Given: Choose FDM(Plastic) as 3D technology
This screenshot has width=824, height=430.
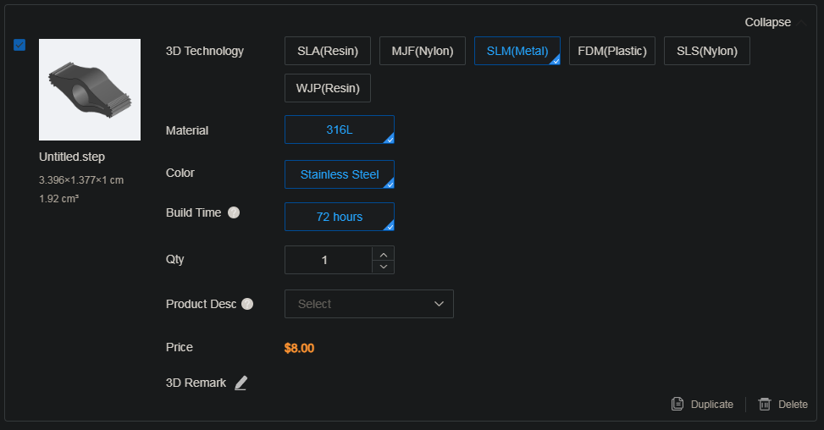Looking at the screenshot, I should pos(611,51).
